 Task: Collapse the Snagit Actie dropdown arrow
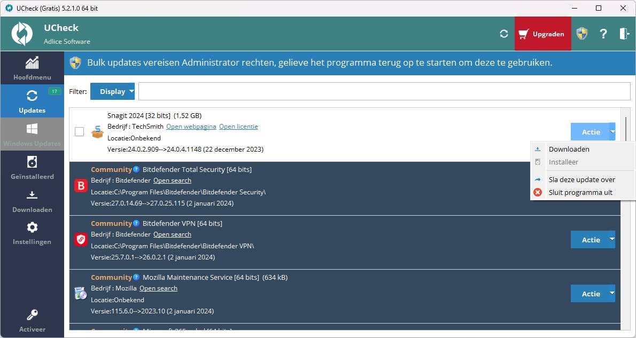(x=612, y=132)
